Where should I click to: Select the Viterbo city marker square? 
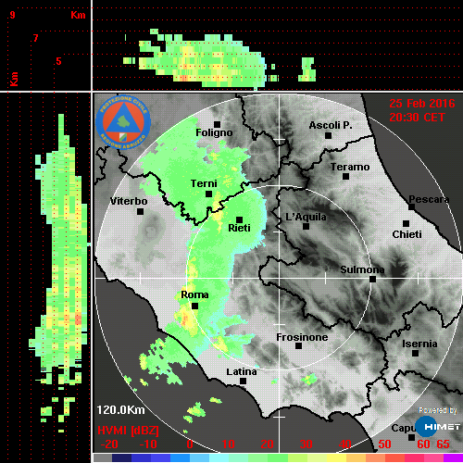[140, 211]
